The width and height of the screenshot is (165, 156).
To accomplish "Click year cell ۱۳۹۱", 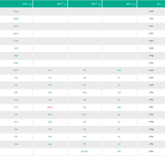I will (x=151, y=100).
